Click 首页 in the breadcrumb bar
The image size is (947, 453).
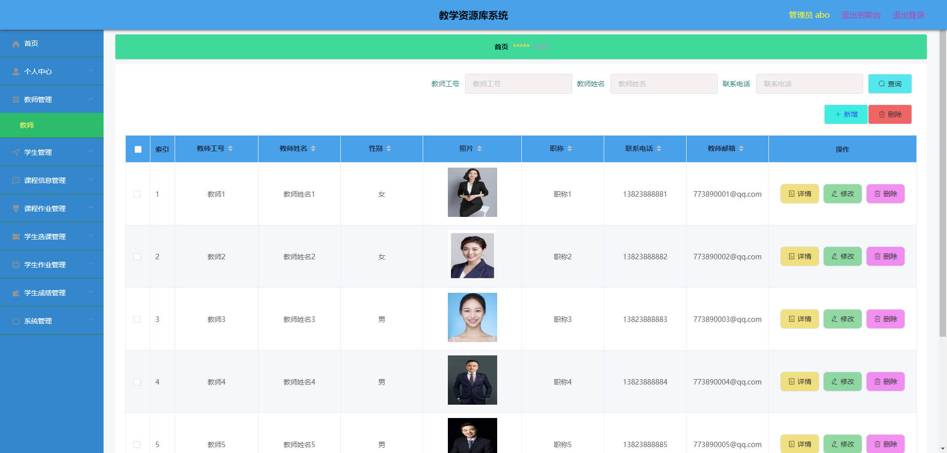(501, 47)
